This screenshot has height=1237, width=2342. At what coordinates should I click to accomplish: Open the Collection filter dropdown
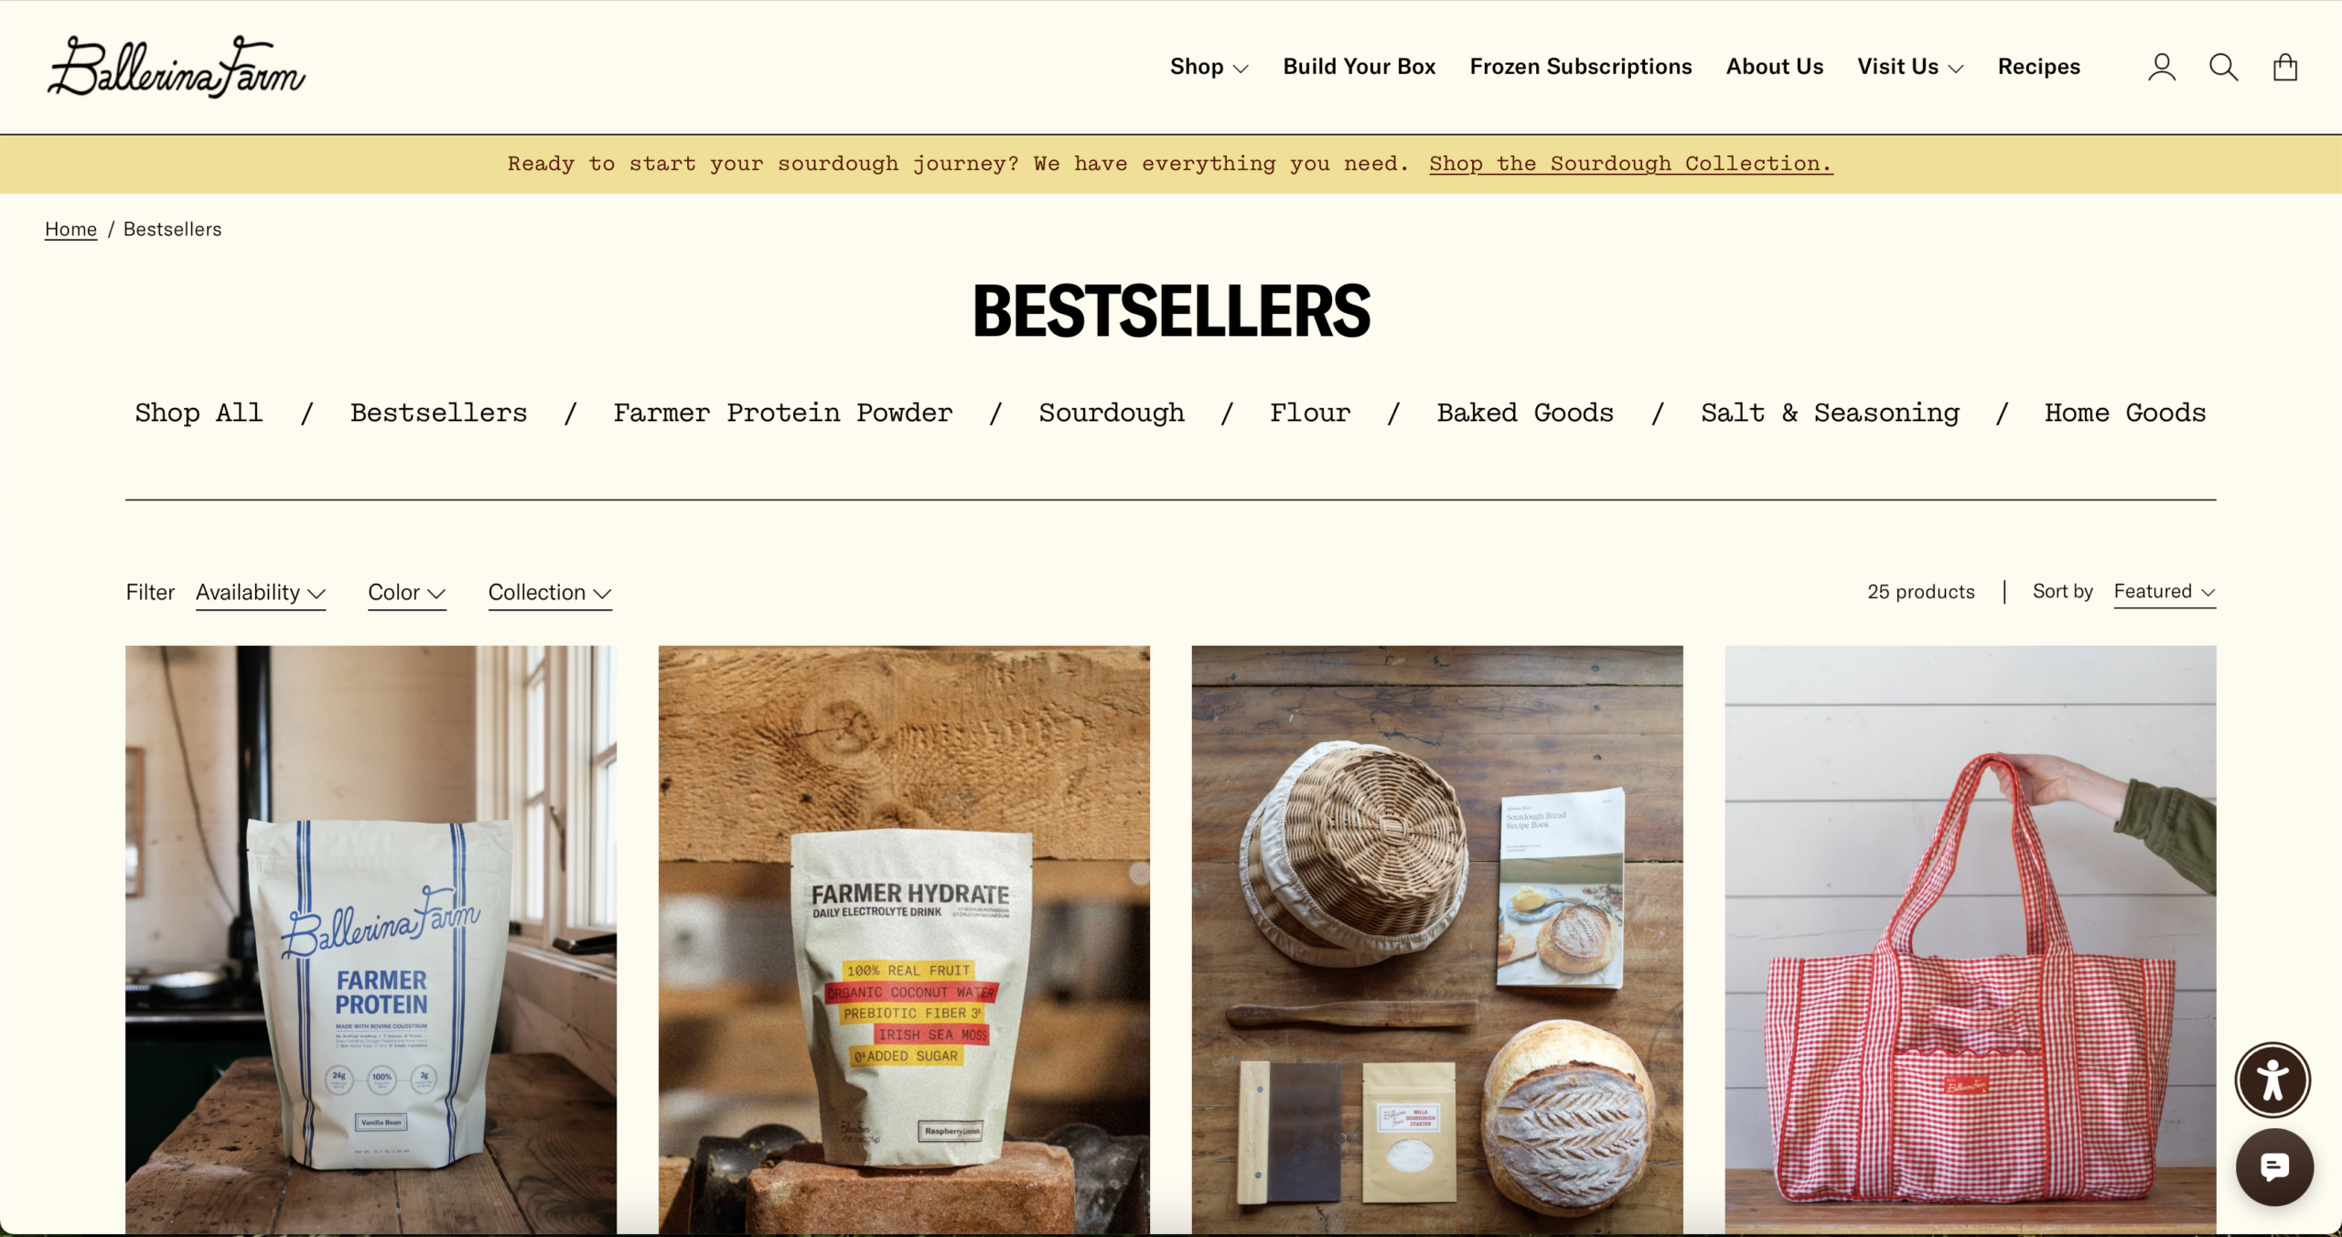click(550, 593)
